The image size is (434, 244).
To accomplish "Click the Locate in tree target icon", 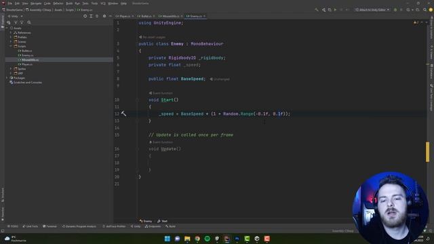I will click(85, 16).
